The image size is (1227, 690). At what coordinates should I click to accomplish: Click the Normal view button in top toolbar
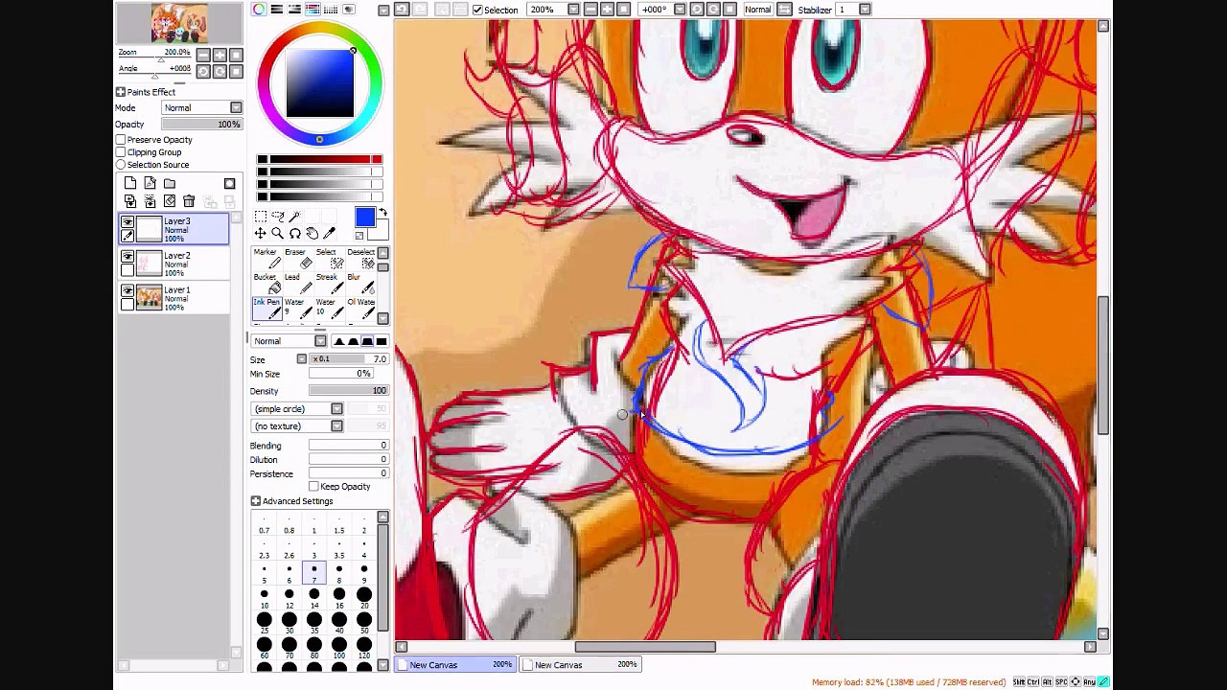pyautogui.click(x=757, y=10)
